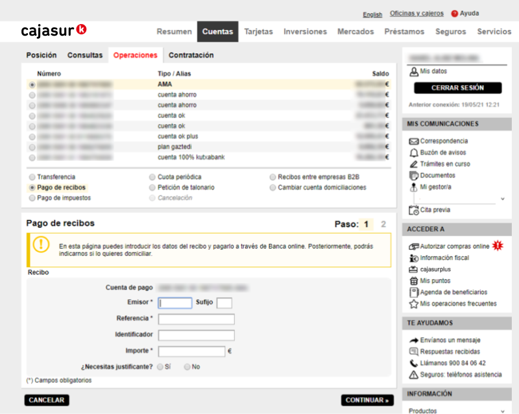Go to step 2 in Paso indicator
This screenshot has width=519, height=414.
click(x=383, y=225)
